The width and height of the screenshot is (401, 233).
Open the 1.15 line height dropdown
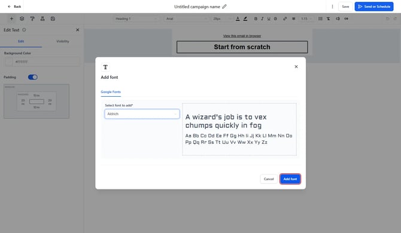click(x=306, y=19)
